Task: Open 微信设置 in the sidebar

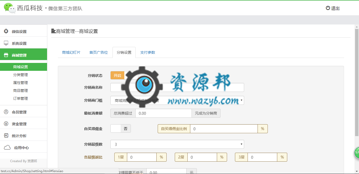Action: tap(24, 31)
